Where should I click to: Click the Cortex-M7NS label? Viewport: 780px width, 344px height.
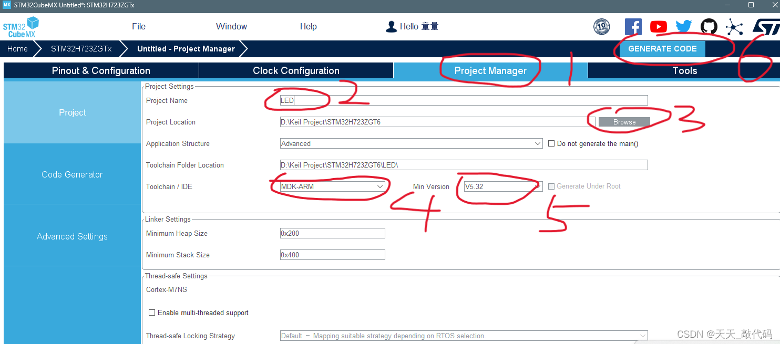coord(167,289)
